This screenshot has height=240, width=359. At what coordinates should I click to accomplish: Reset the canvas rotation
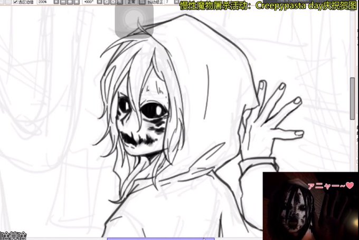(x=120, y=2)
